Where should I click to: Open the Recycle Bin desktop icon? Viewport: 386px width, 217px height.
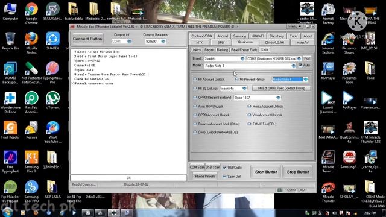[x=10, y=41]
